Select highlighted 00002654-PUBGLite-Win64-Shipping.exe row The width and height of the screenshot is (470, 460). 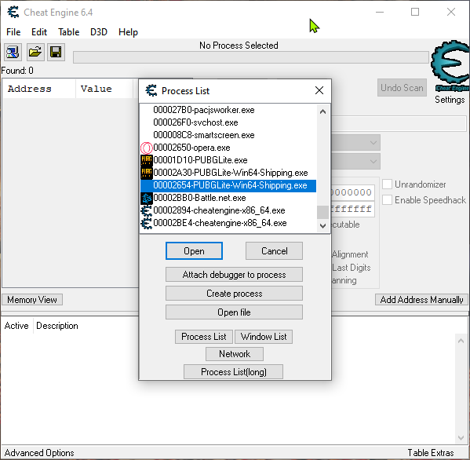(x=228, y=185)
